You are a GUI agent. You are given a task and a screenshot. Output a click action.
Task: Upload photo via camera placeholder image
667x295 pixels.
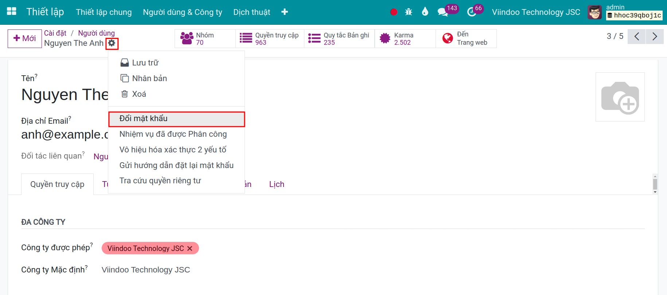620,97
